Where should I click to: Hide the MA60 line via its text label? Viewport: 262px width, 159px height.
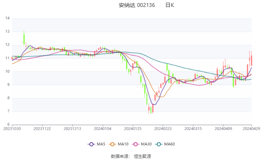(x=169, y=144)
